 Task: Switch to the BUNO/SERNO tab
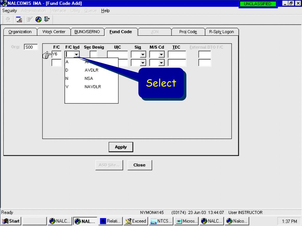[87, 32]
